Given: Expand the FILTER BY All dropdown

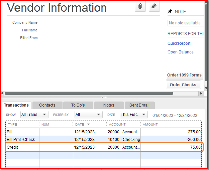Looking at the screenshot, I should [x=89, y=115].
